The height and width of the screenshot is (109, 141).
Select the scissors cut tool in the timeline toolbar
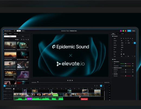pyautogui.click(x=9, y=86)
